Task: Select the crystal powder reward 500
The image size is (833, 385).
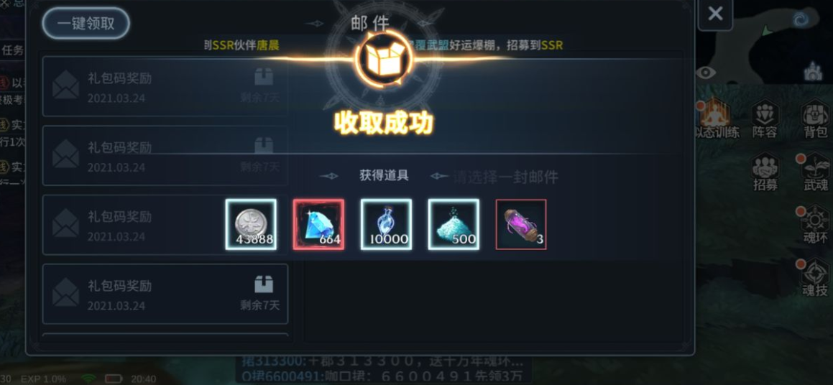Action: coord(454,224)
